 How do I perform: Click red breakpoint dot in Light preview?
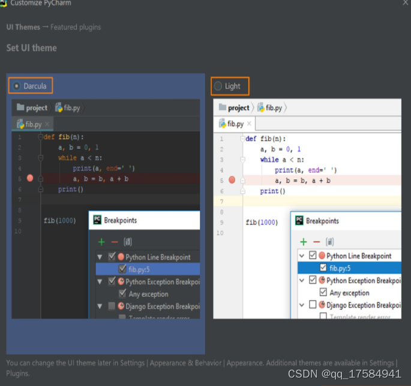(x=232, y=180)
